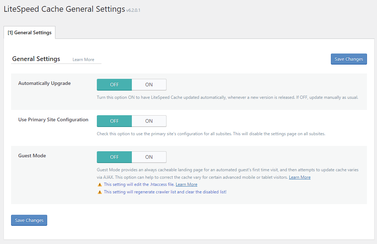Set Use Primary Site Configuration to OFF

tap(114, 121)
